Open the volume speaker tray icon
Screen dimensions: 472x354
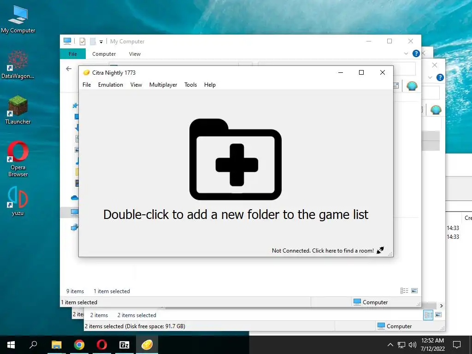coord(413,345)
